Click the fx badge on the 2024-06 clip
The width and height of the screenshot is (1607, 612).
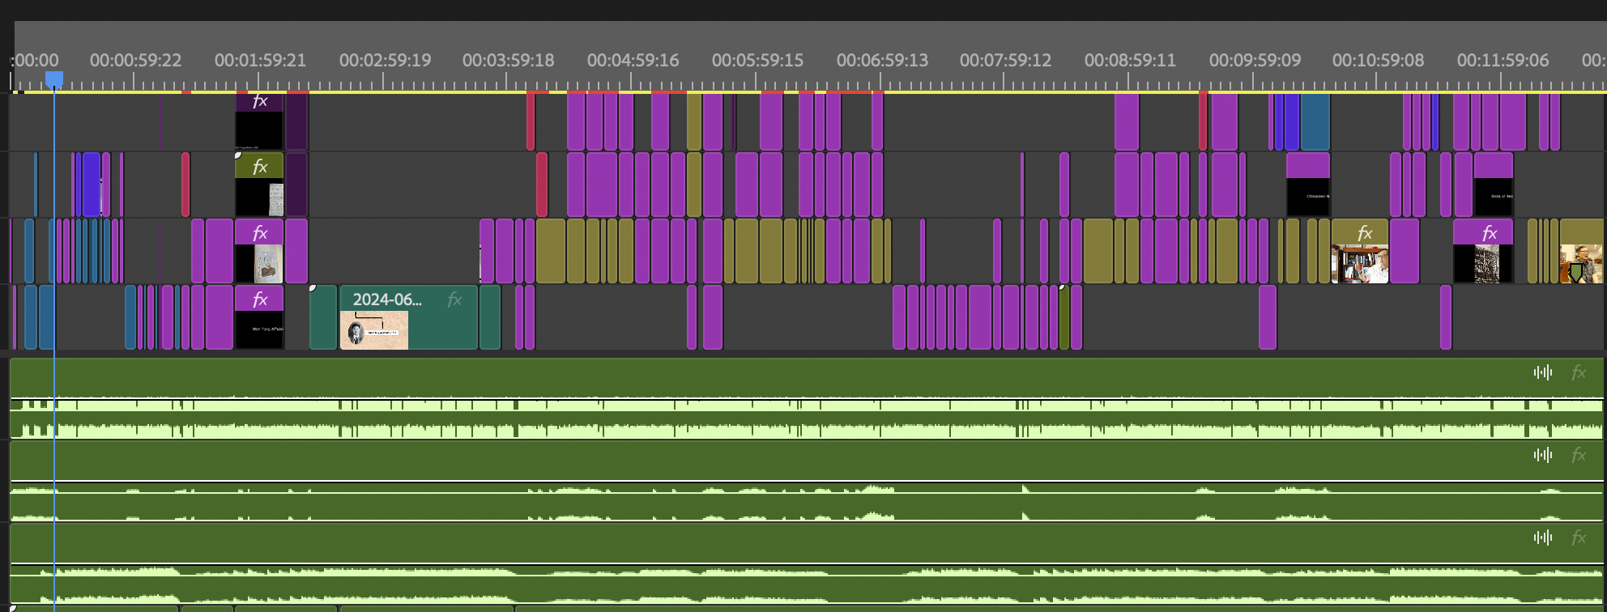(x=454, y=300)
